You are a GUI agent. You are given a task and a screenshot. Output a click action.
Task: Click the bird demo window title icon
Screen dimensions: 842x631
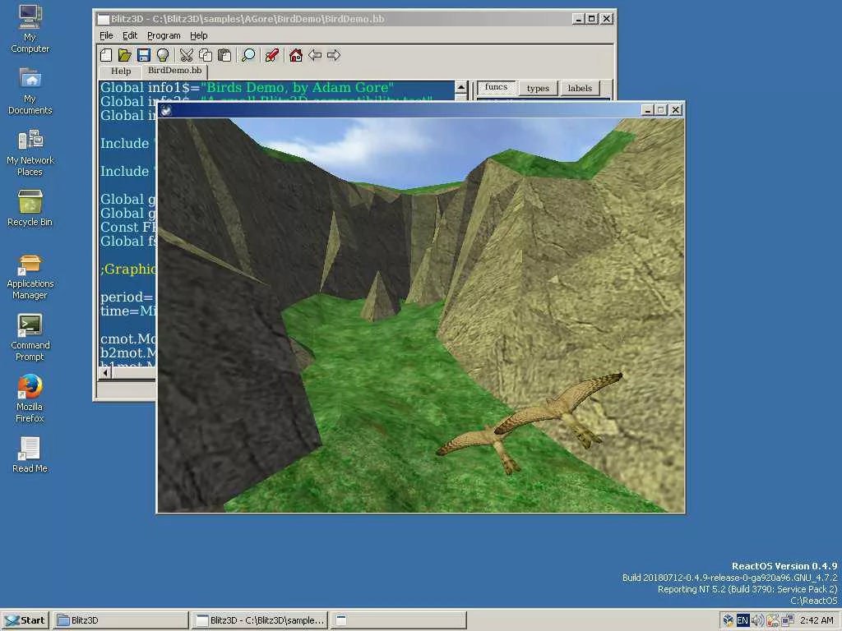click(166, 110)
